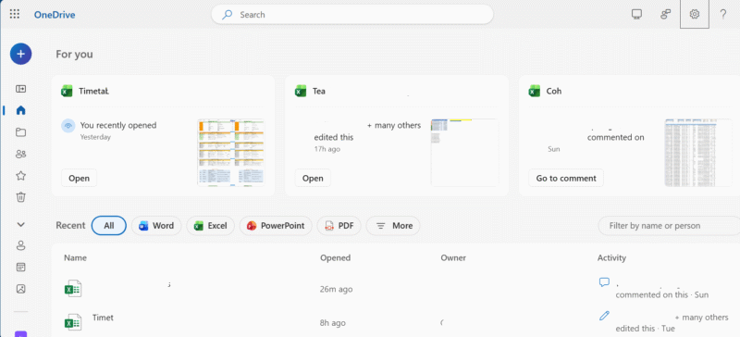Open Timetable card spreadsheet thumbnail
Image resolution: width=740 pixels, height=337 pixels.
tap(230, 153)
